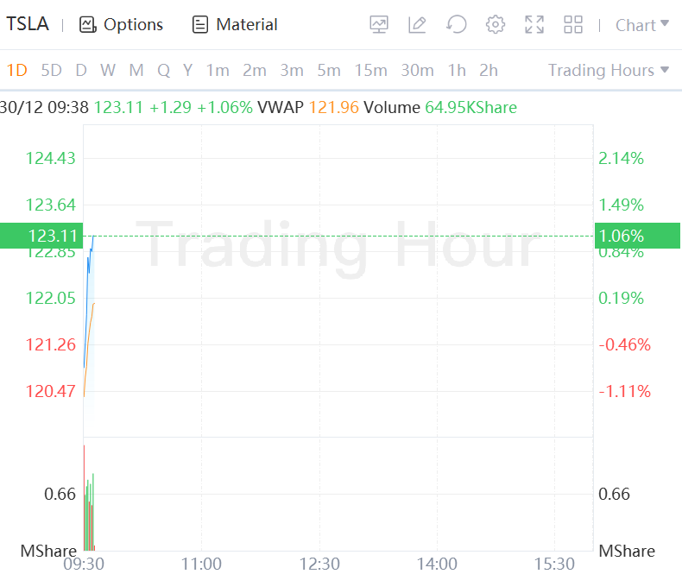Select the drawing pencil tool
Screen dimensions: 682x574
point(417,25)
